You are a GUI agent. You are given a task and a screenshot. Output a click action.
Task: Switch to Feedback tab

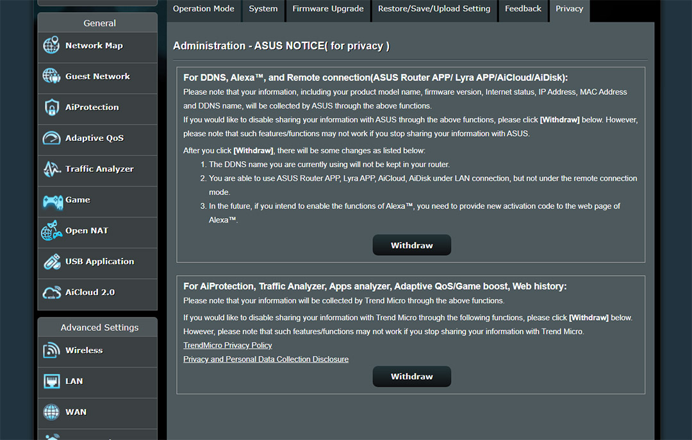pos(523,10)
